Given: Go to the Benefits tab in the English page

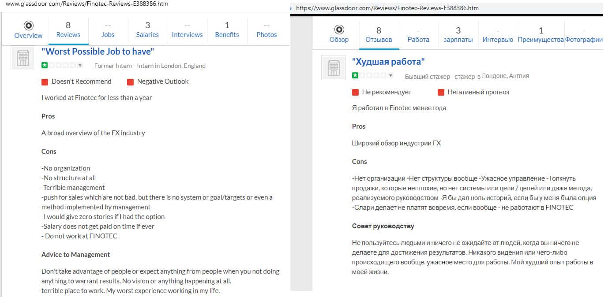Looking at the screenshot, I should tap(227, 30).
